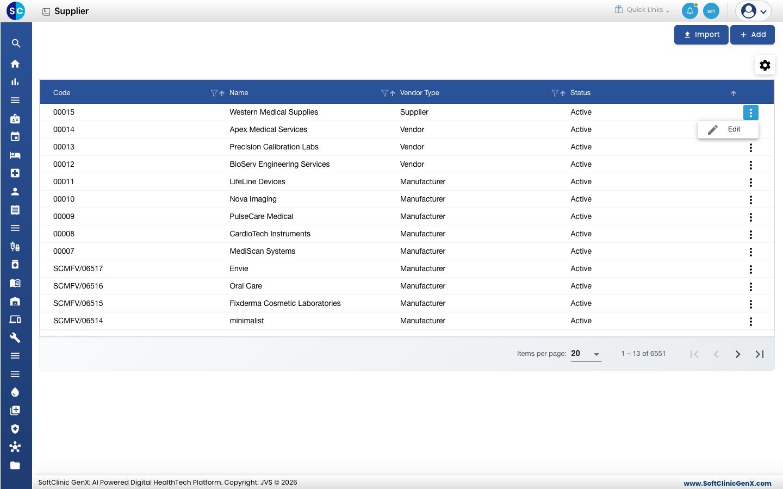The height and width of the screenshot is (489, 783).
Task: Sort by the Status column arrow
Action: (734, 93)
